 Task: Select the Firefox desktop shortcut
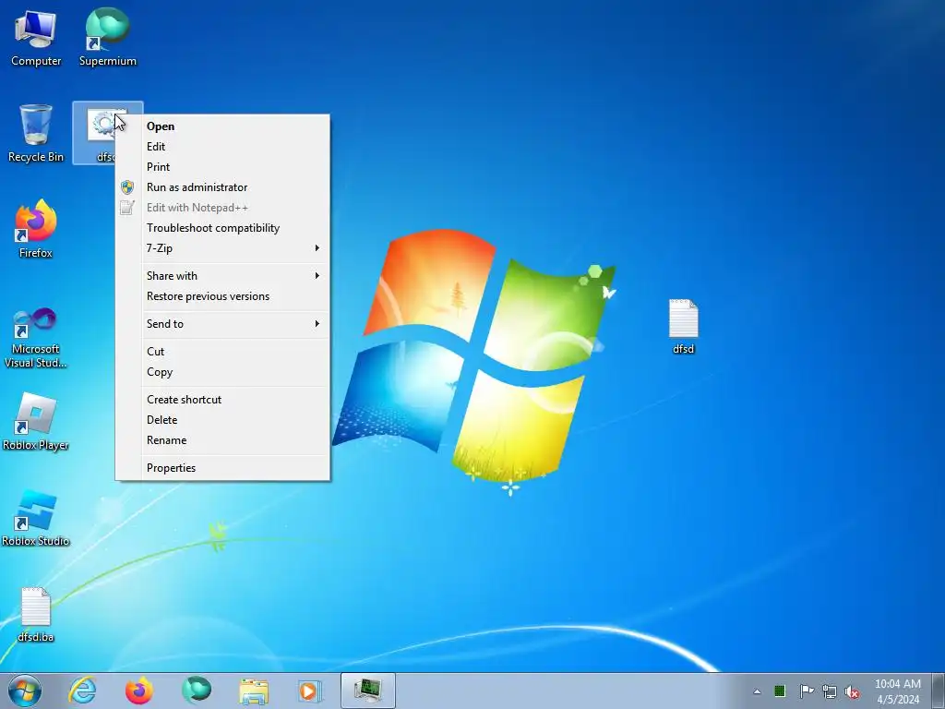(x=36, y=230)
